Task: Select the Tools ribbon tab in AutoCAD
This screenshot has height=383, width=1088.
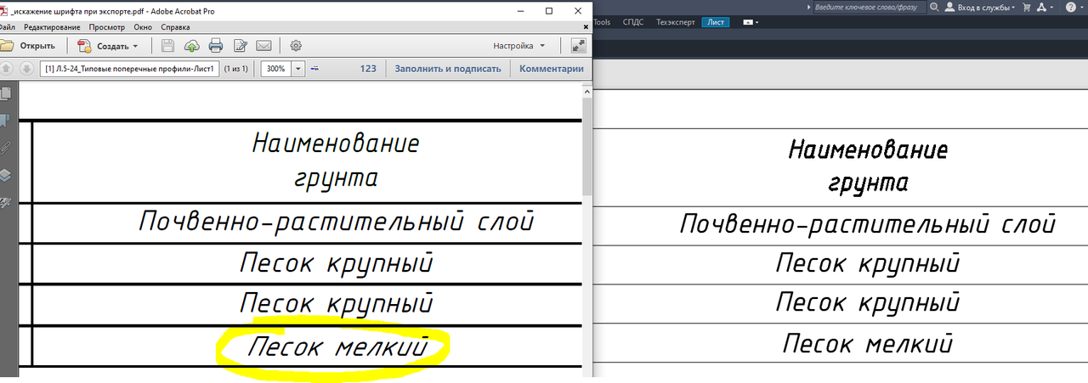Action: 601,22
